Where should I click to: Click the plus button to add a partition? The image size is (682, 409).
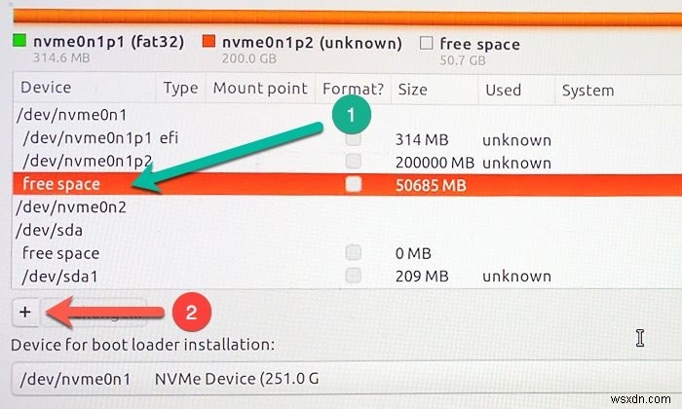pos(25,312)
